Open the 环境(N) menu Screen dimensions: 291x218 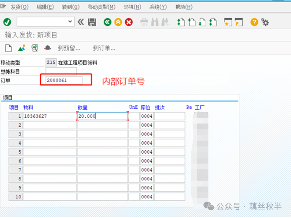[132, 7]
